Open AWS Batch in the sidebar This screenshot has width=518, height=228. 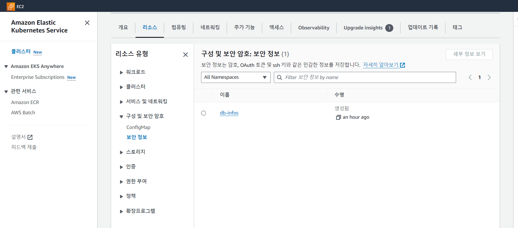(x=23, y=113)
